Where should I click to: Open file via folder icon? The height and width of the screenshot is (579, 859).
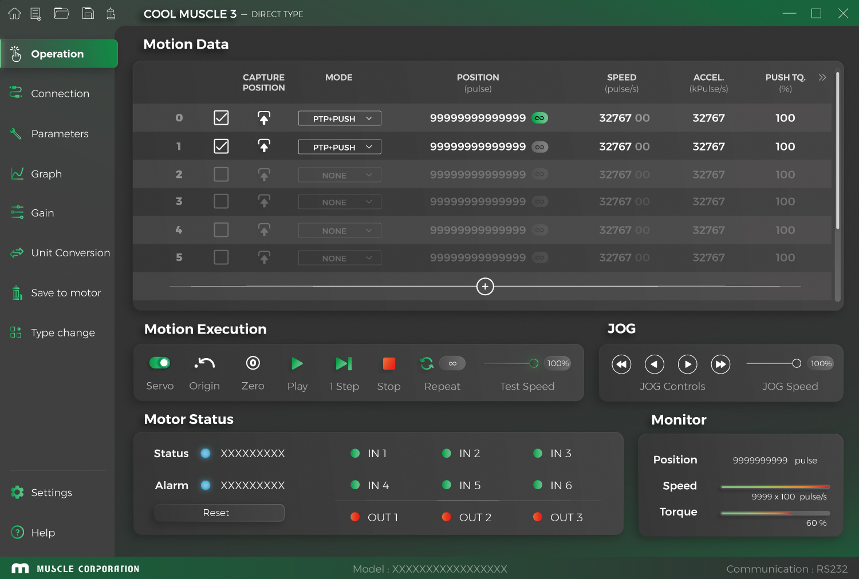(62, 13)
